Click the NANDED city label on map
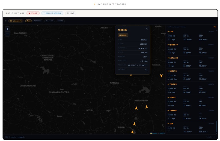This screenshot has width=220, height=141. tap(114, 83)
